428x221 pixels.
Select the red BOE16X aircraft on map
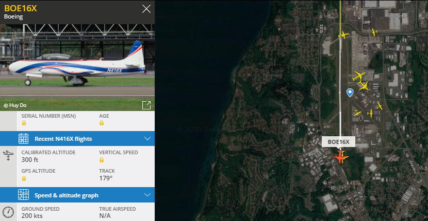pyautogui.click(x=339, y=157)
